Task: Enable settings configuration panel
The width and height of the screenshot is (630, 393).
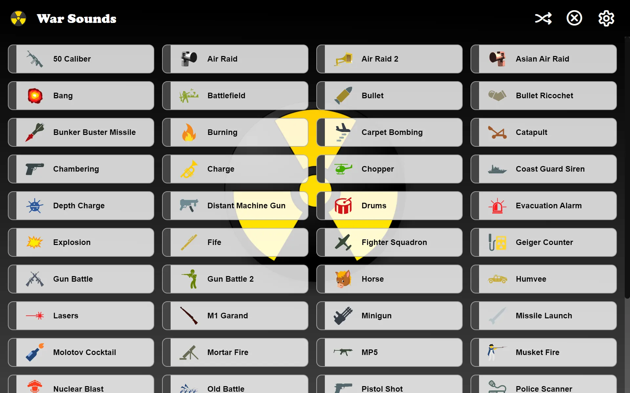Action: 606,18
